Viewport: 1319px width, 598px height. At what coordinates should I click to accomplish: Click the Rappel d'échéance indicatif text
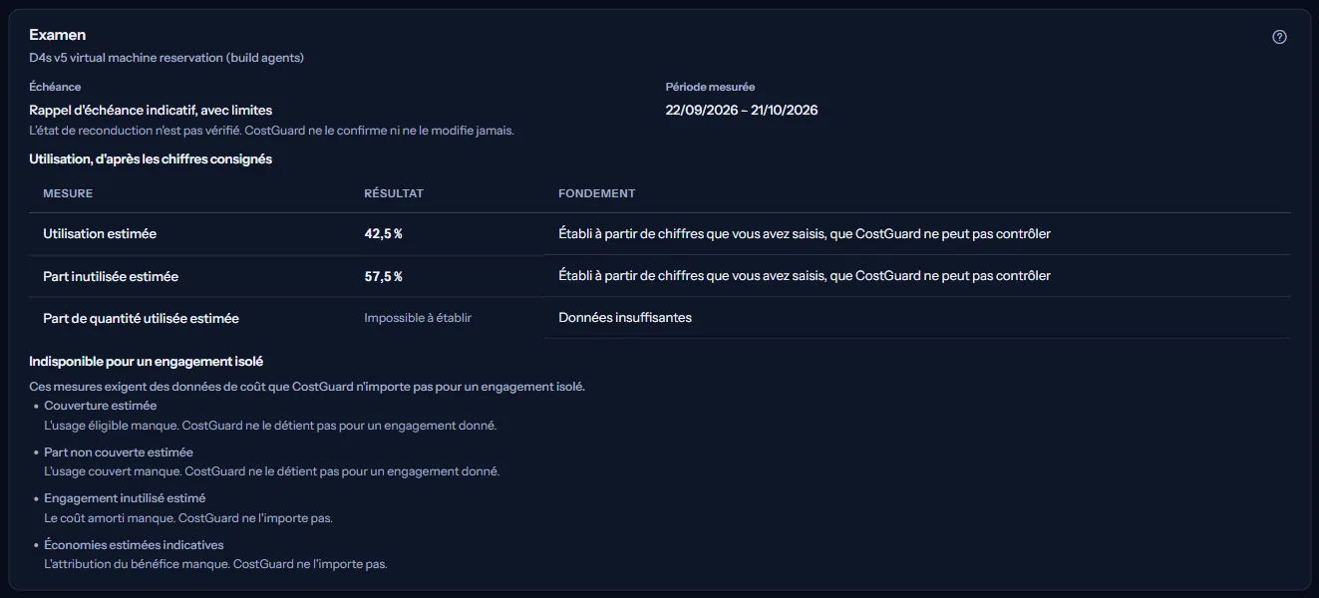(x=151, y=111)
